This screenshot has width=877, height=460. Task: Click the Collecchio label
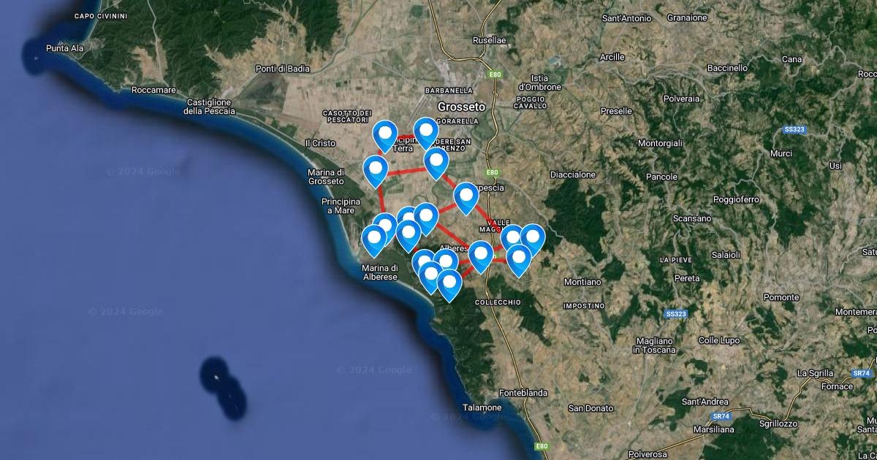click(498, 302)
